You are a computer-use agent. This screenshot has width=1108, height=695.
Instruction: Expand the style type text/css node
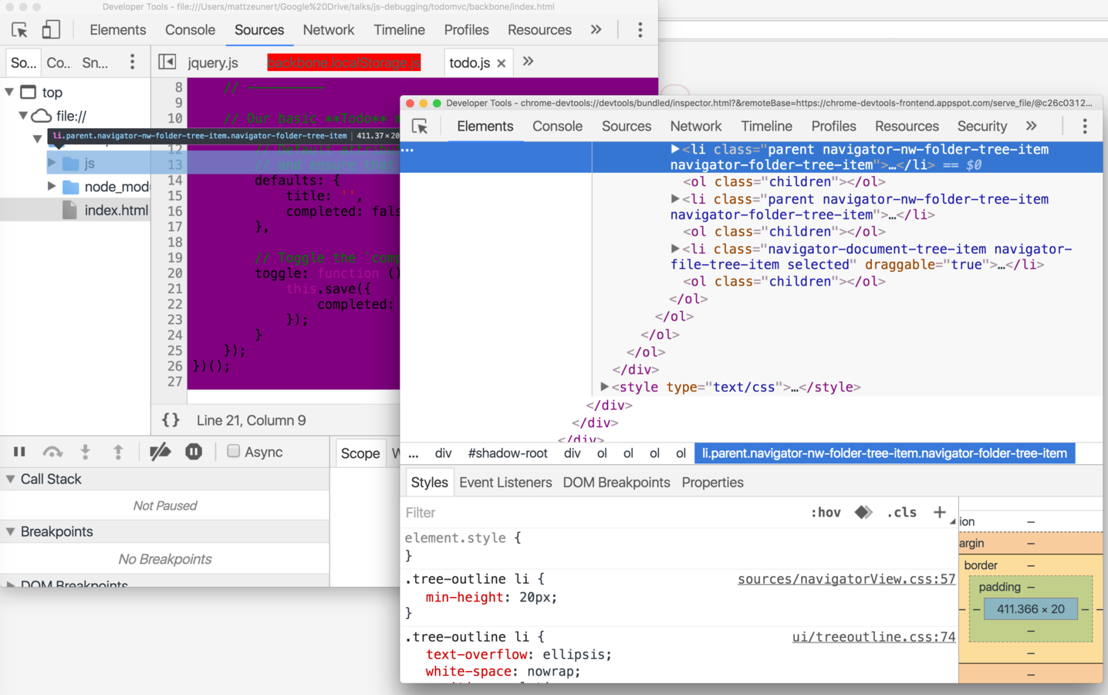(604, 387)
